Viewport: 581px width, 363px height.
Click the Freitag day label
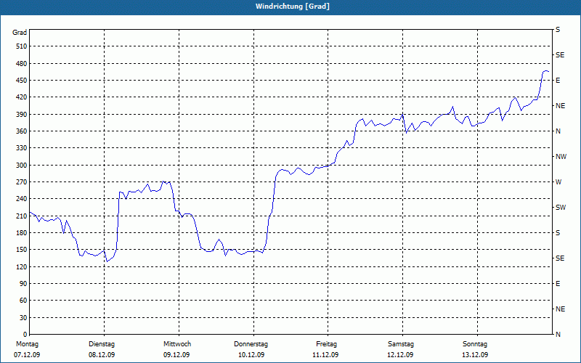pyautogui.click(x=326, y=344)
